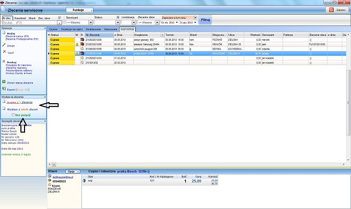Click the Wystaw z wielu zleceń document icon
351x209 pixels.
(x=4, y=109)
